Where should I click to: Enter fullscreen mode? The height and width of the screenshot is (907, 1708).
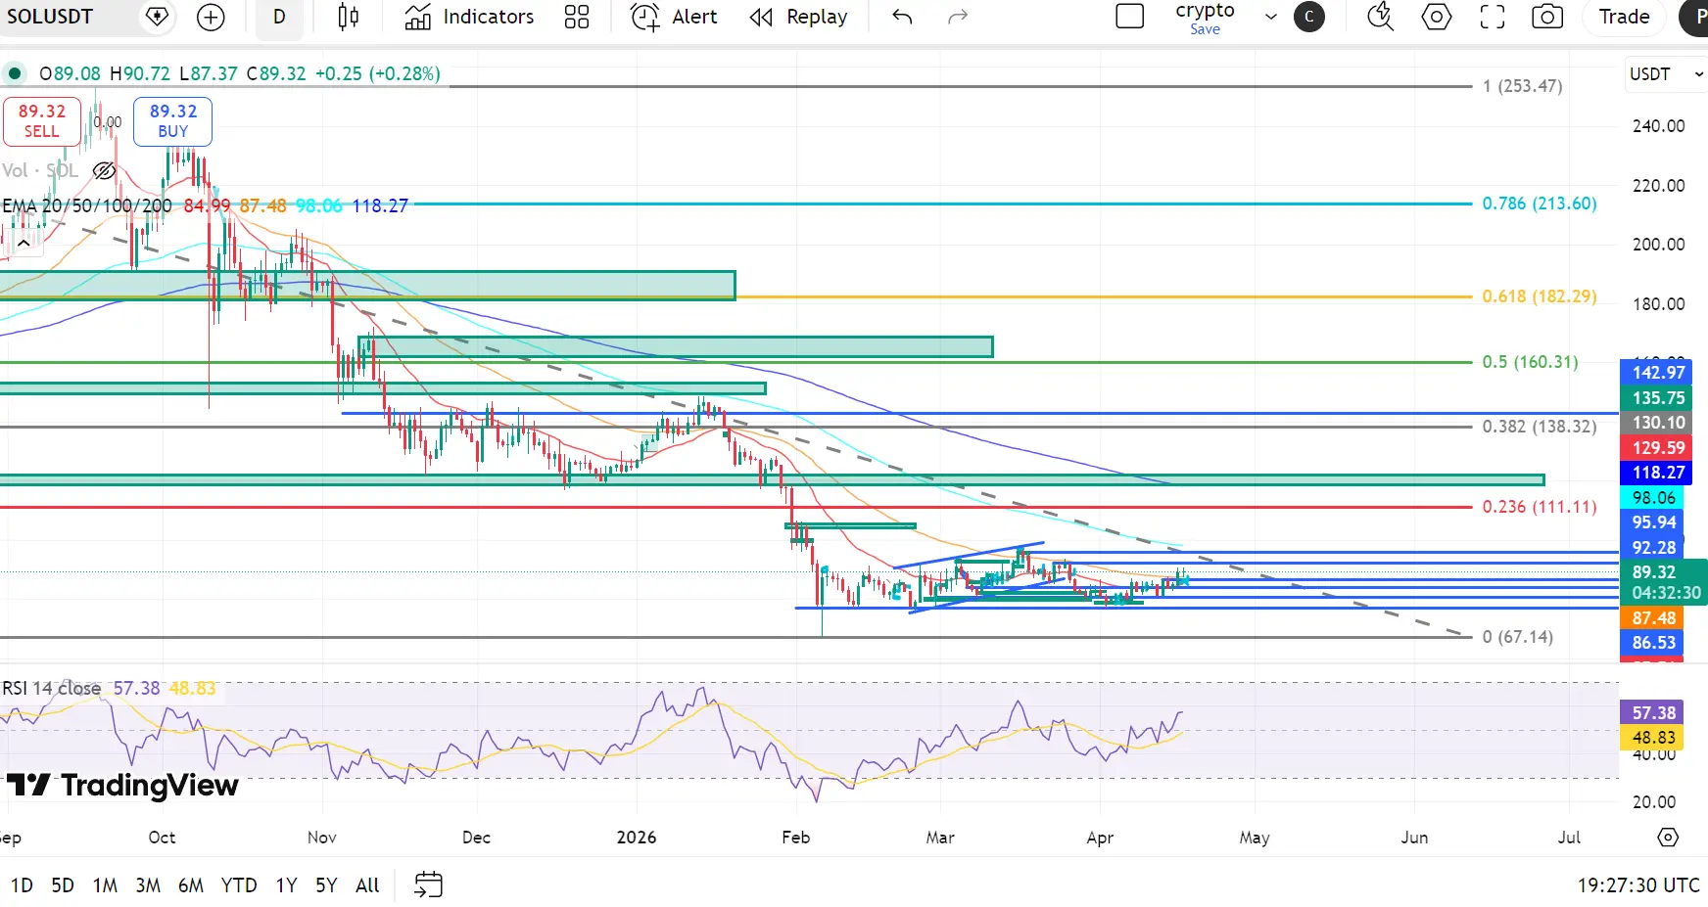point(1492,17)
